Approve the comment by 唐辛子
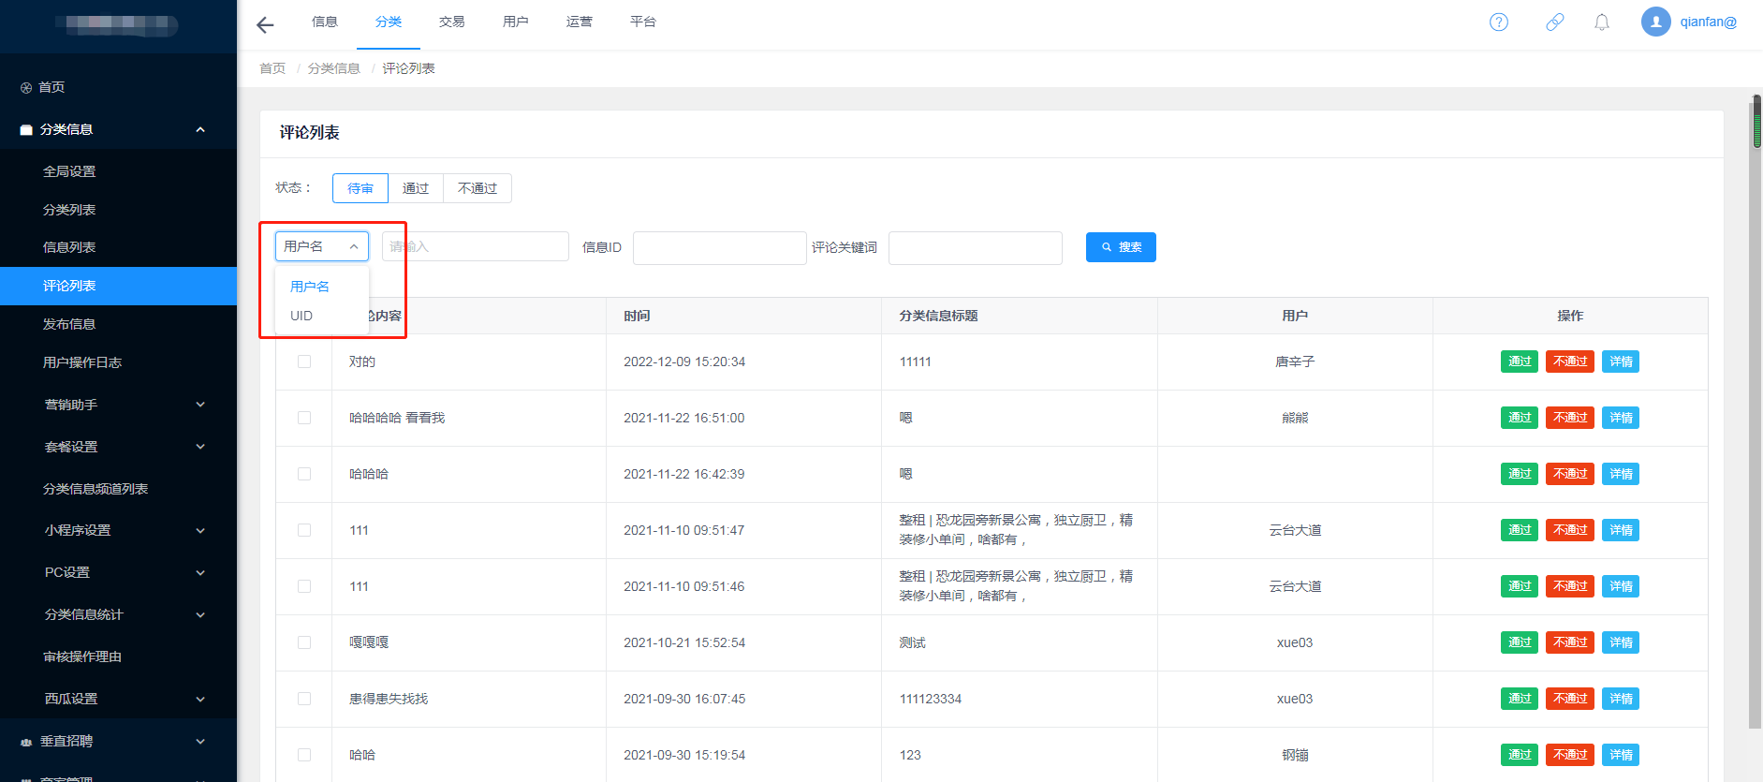 point(1520,361)
